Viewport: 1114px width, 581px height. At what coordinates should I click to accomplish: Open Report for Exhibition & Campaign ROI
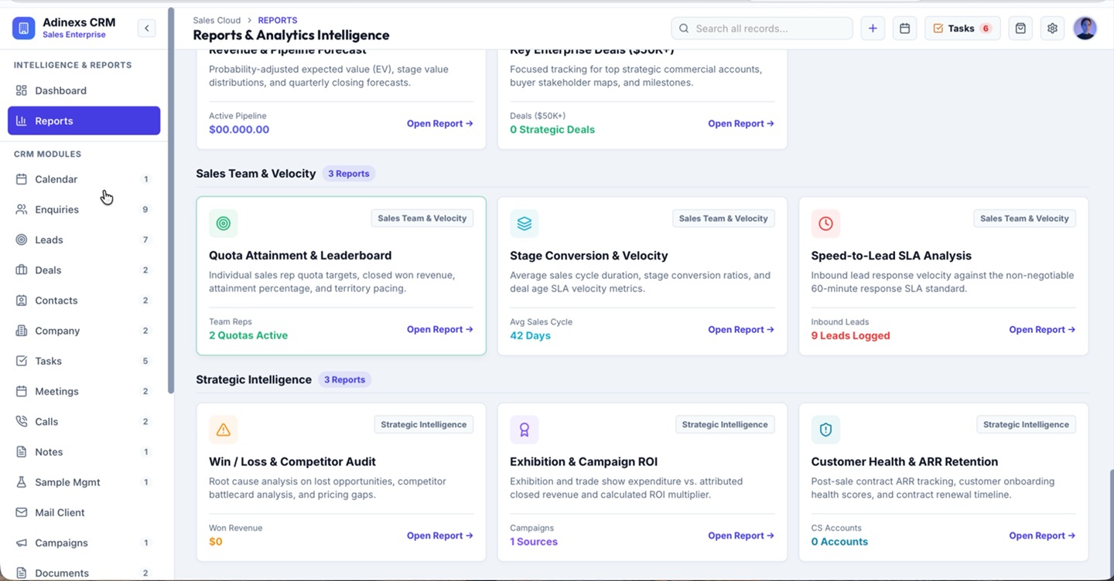tap(741, 536)
